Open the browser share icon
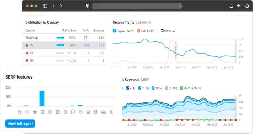Screen dimensions: 253x134 click(x=231, y=6)
